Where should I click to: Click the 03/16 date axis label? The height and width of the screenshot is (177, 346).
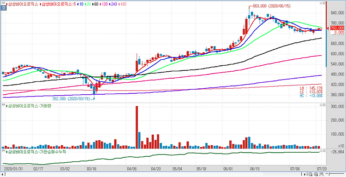click(92, 169)
